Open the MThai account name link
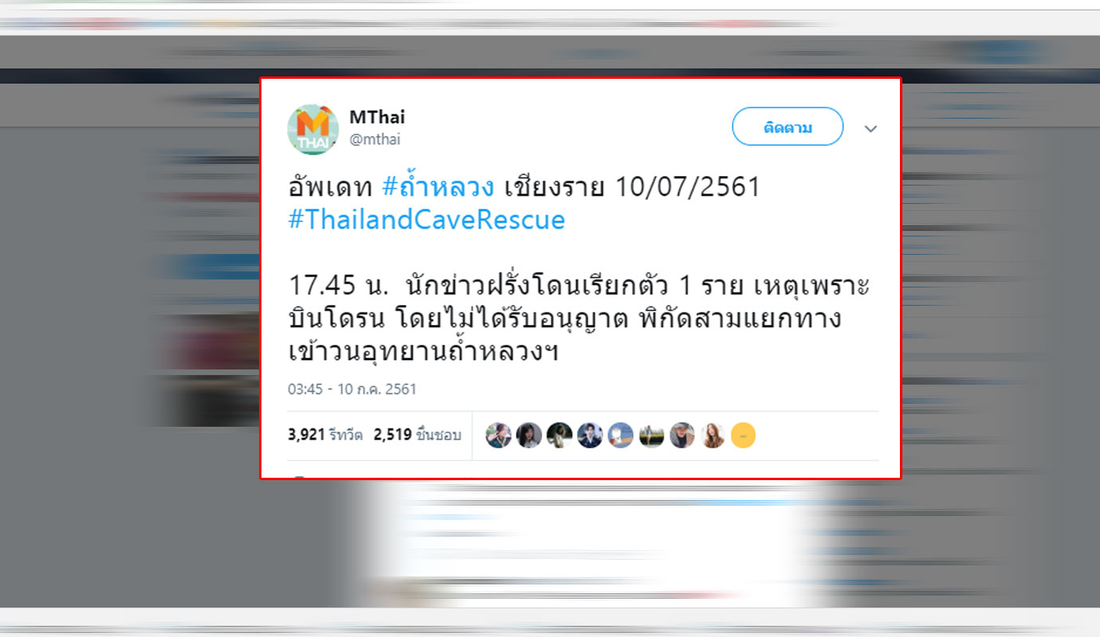The image size is (1100, 637). click(377, 117)
